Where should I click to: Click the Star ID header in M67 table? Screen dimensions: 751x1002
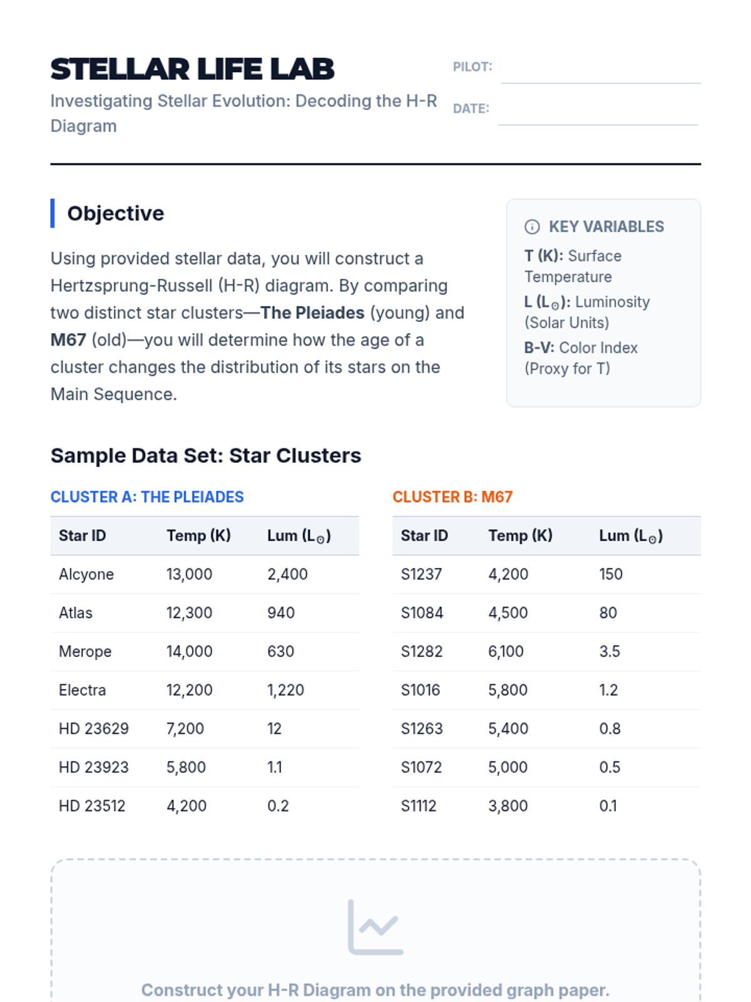[424, 536]
